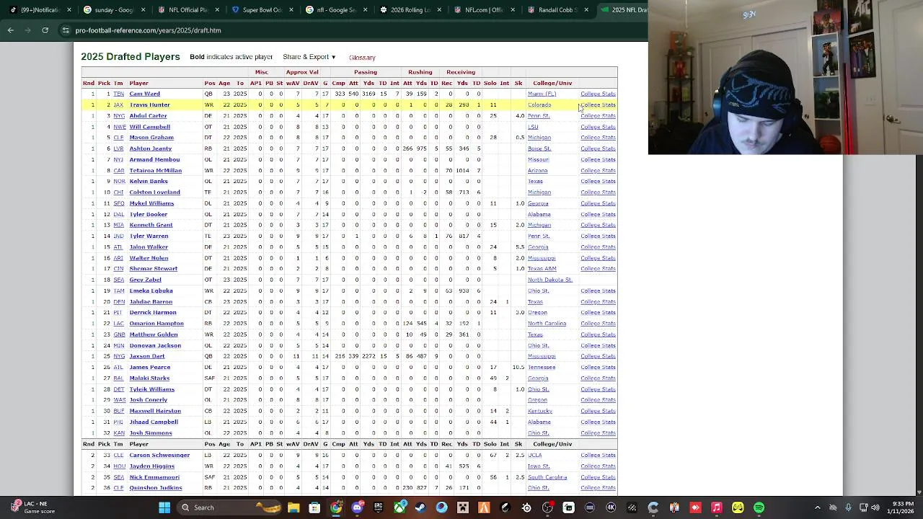923x519 pixels.
Task: Open Travis Hunter's player link
Action: click(x=149, y=105)
